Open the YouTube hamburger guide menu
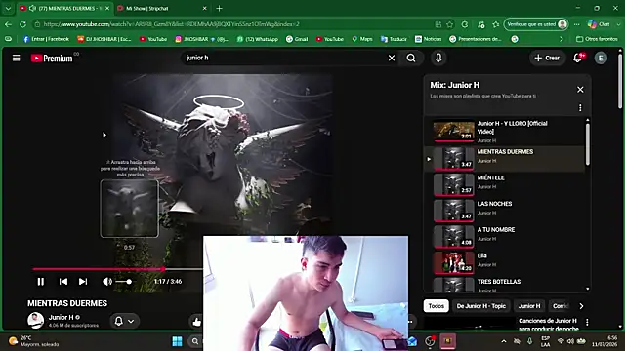 [x=16, y=58]
